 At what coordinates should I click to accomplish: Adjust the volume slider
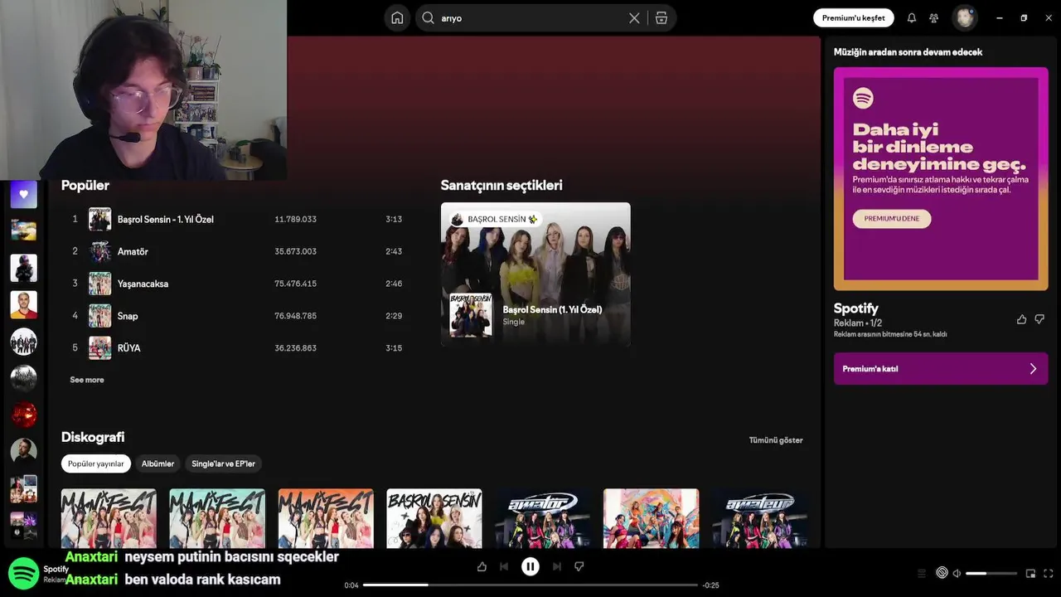991,573
